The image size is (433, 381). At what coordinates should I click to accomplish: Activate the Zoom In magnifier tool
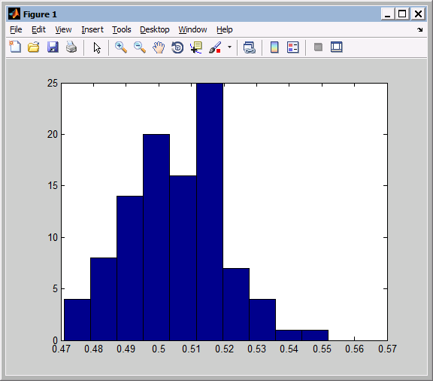coord(121,47)
